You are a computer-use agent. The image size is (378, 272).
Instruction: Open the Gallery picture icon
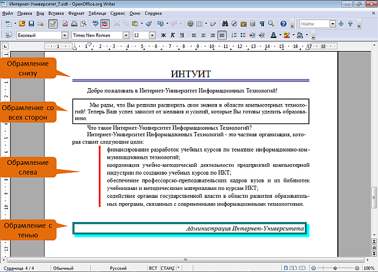pyautogui.click(x=243, y=24)
